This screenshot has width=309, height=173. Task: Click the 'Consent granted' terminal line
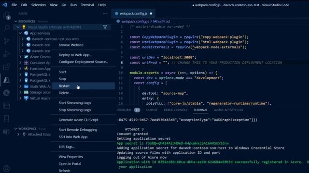point(132,134)
